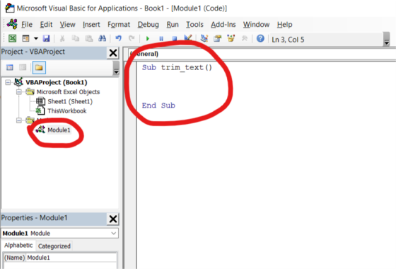Open Visual Basic Help question mark icon
This screenshot has width=396, height=269.
[260, 38]
